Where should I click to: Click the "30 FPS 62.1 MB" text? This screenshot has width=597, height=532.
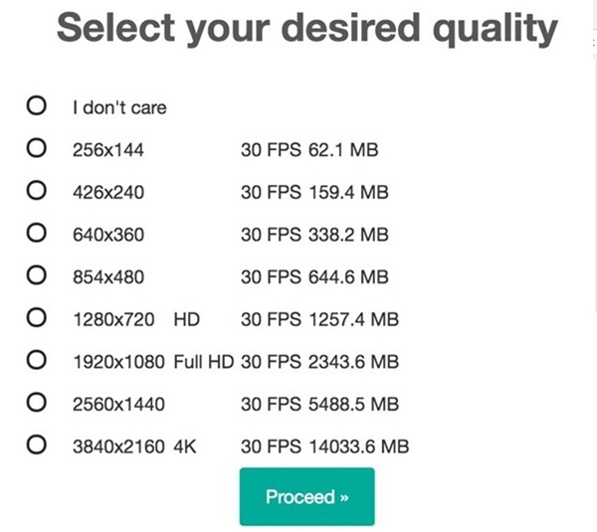(309, 150)
